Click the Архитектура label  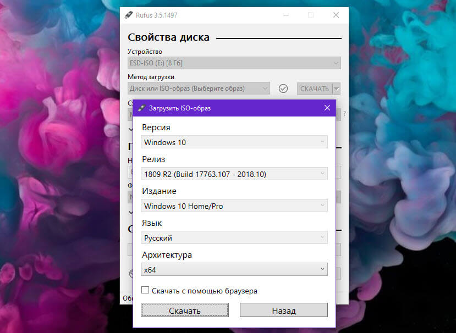(167, 255)
